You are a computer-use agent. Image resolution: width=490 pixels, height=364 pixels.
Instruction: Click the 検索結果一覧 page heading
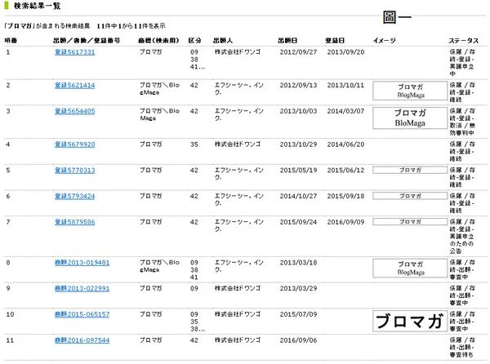[37, 6]
